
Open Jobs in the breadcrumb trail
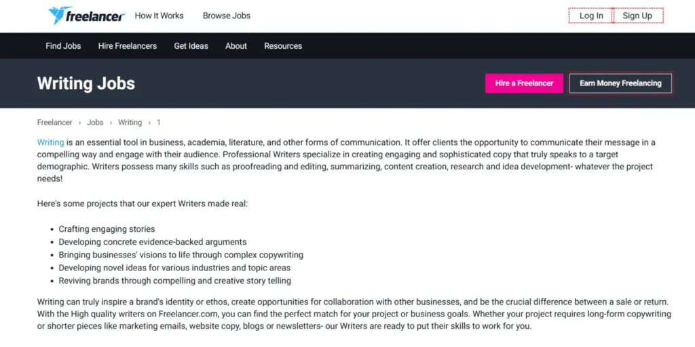pos(95,123)
